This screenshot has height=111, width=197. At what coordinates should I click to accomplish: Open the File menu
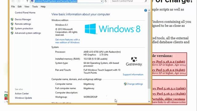pyautogui.click(x=13, y=6)
